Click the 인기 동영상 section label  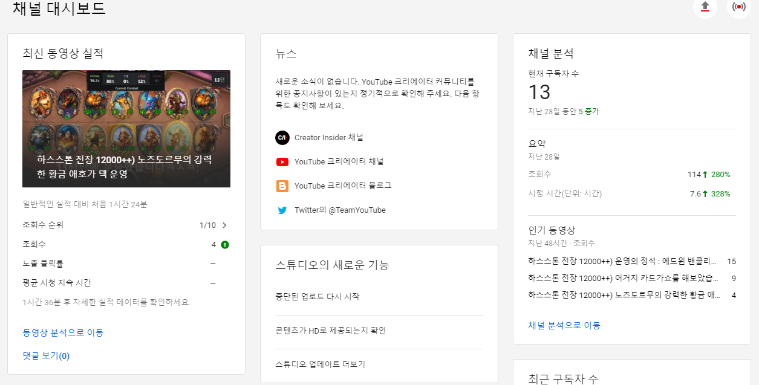(552, 230)
